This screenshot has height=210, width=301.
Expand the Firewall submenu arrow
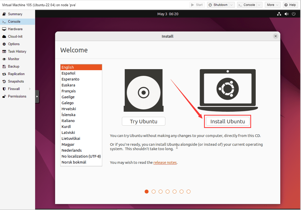(30, 89)
